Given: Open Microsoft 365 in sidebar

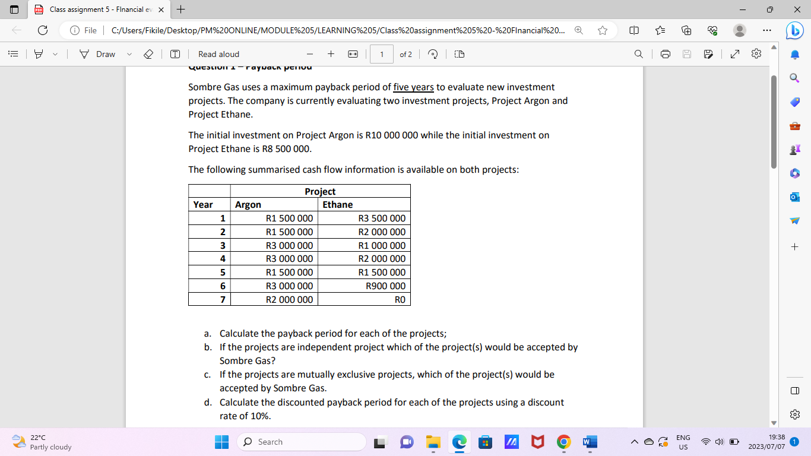Looking at the screenshot, I should 794,173.
